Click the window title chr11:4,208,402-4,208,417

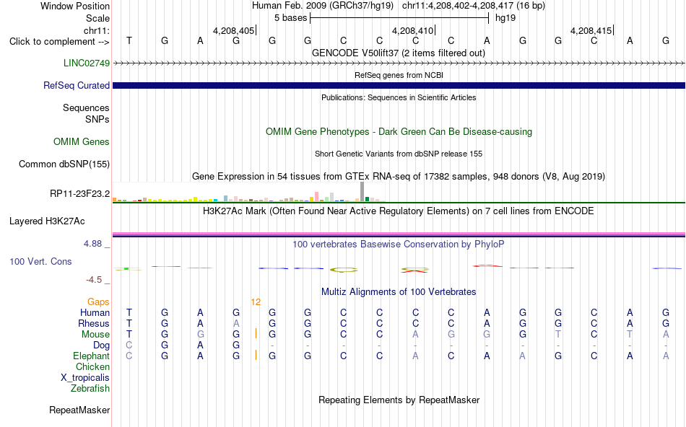[474, 6]
